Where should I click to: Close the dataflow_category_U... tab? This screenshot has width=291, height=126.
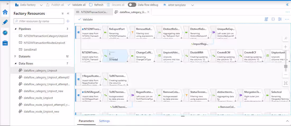click(148, 12)
